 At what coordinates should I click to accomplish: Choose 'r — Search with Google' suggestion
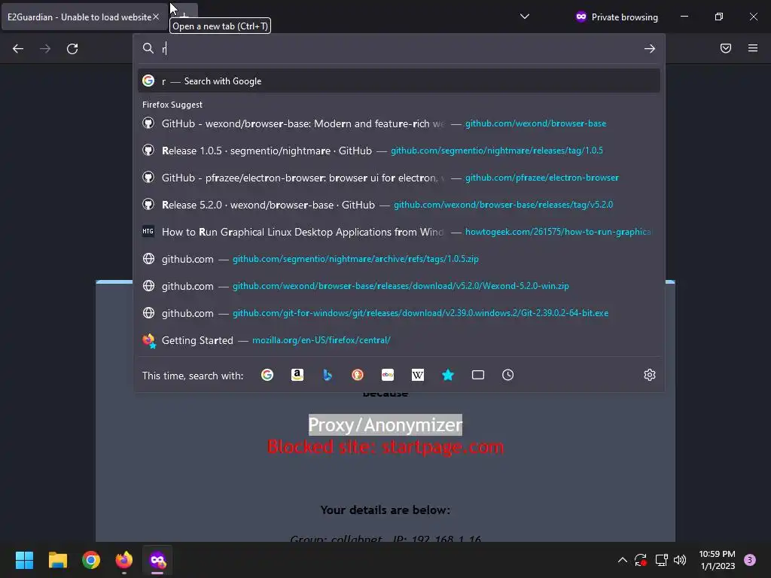coord(399,81)
